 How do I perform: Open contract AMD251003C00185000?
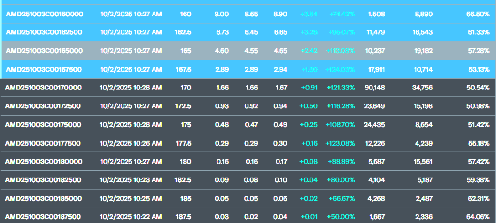click(x=43, y=199)
